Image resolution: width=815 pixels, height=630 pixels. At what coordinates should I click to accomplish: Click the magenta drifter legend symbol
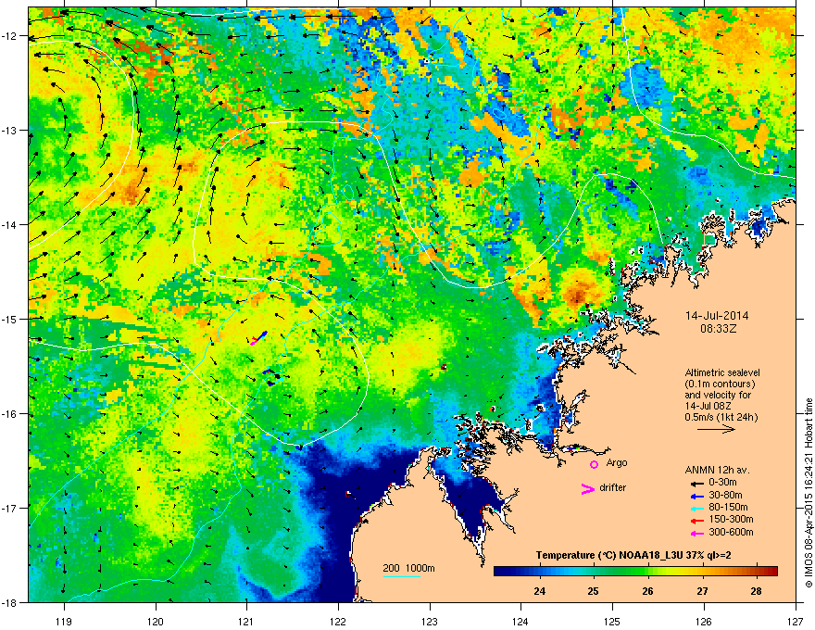[x=587, y=488]
